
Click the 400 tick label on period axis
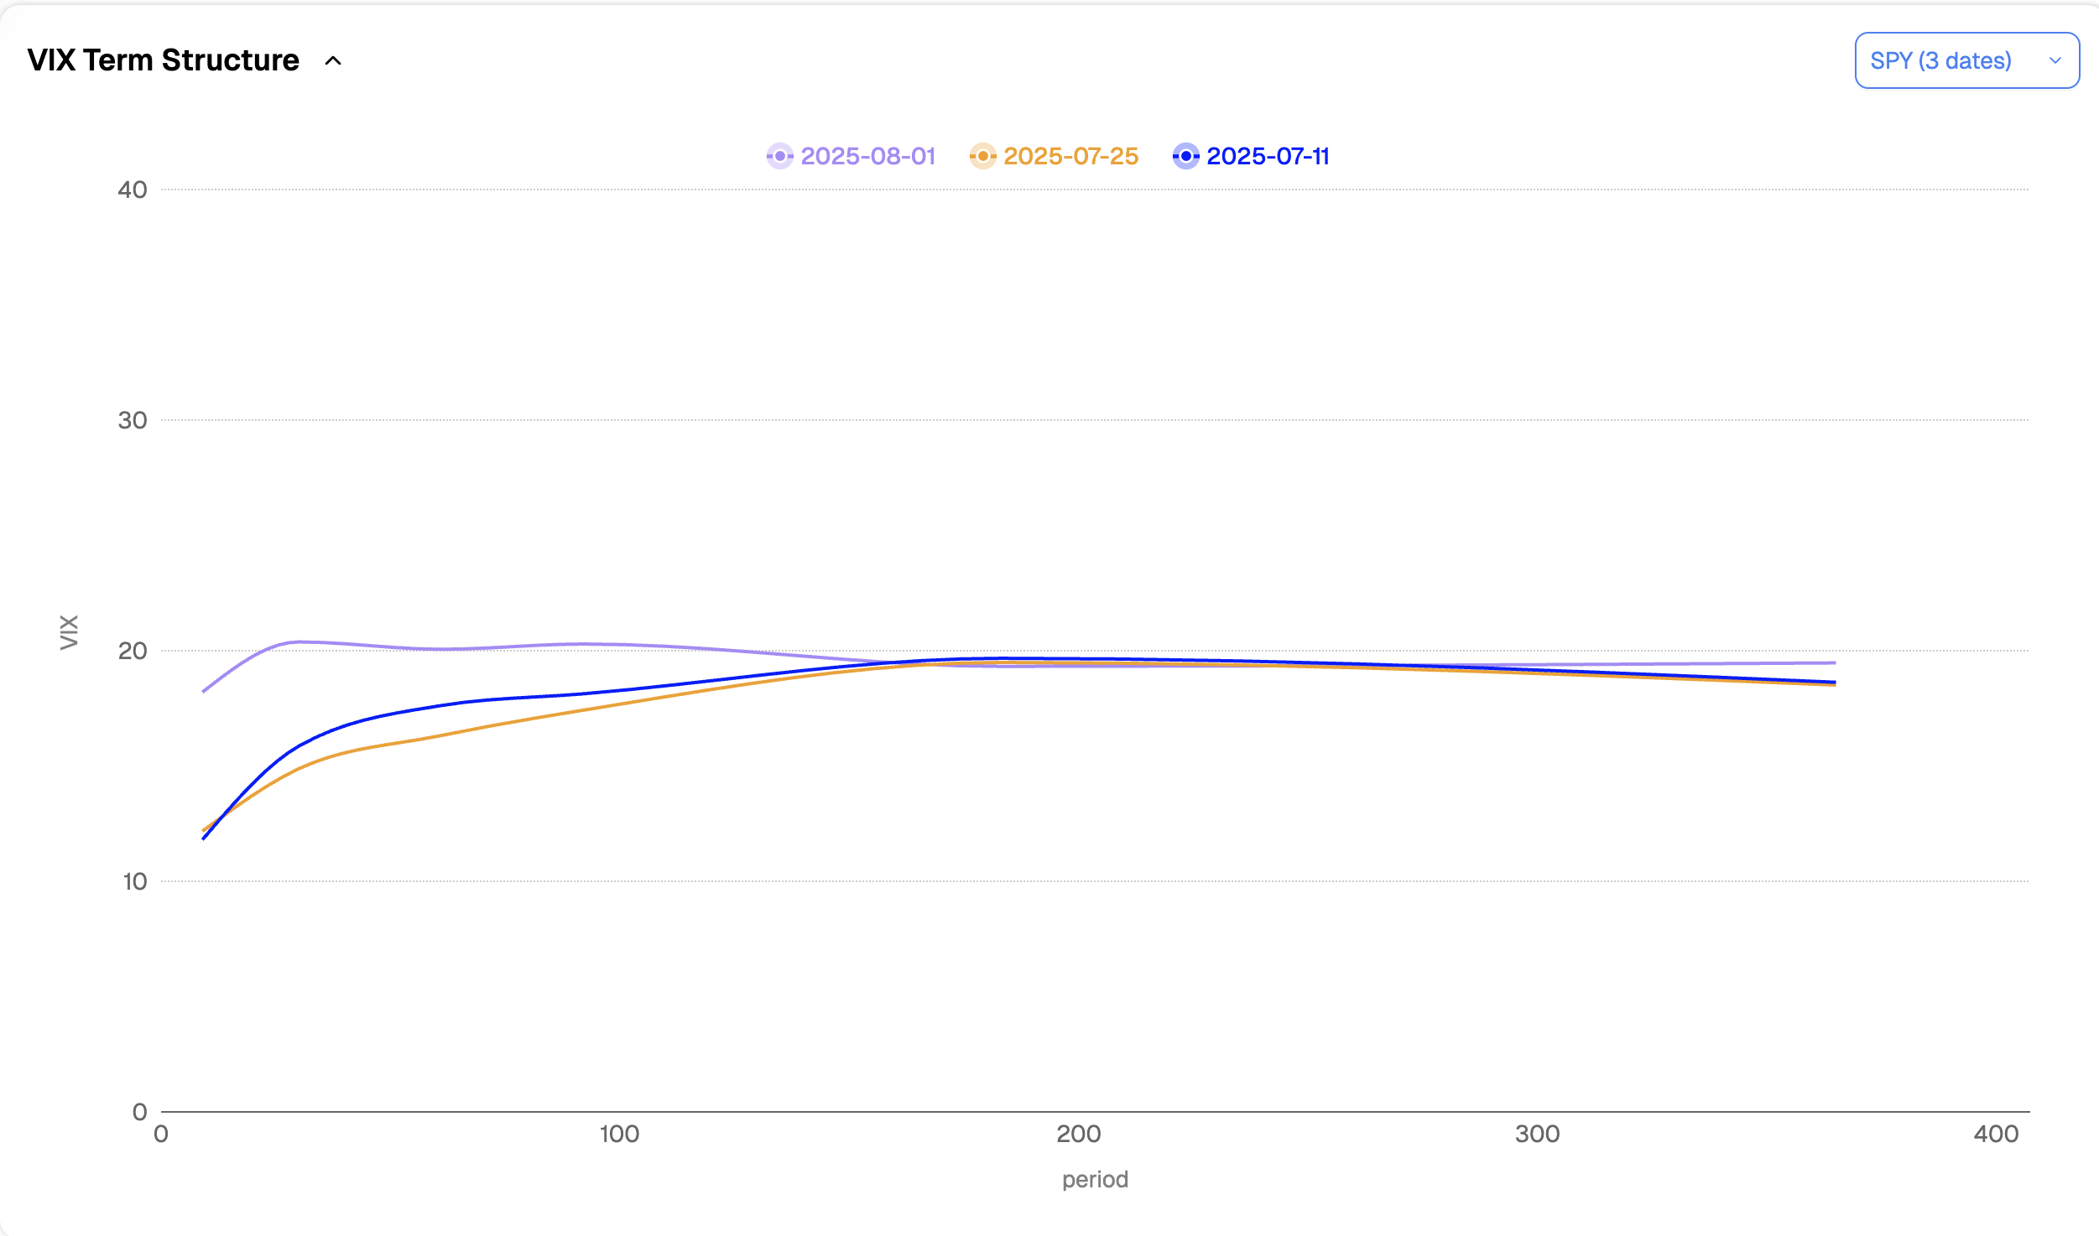tap(1996, 1134)
